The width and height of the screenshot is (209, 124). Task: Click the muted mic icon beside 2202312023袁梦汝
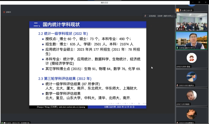pos(178,85)
